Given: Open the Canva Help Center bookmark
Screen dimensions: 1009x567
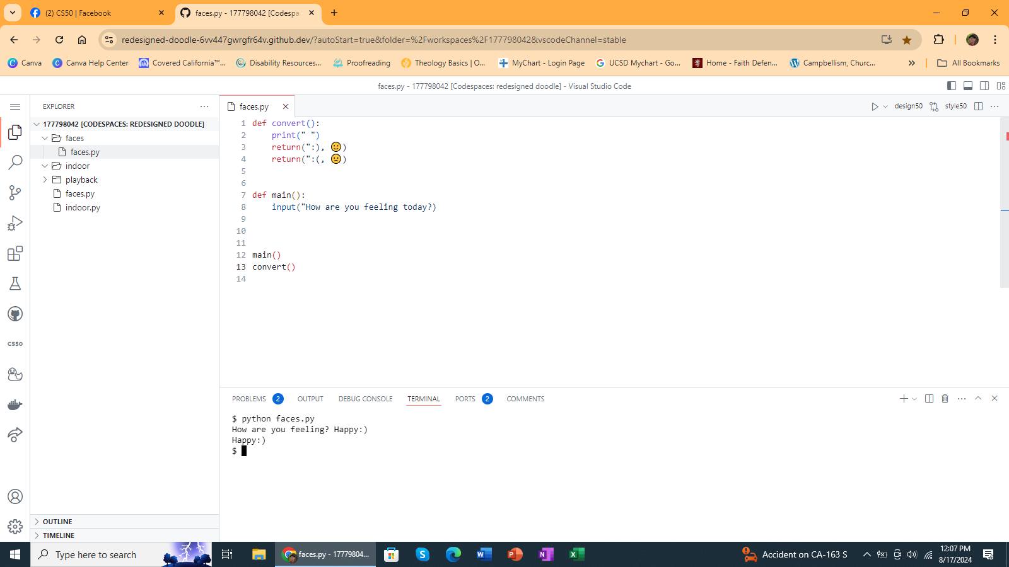Looking at the screenshot, I should (90, 63).
